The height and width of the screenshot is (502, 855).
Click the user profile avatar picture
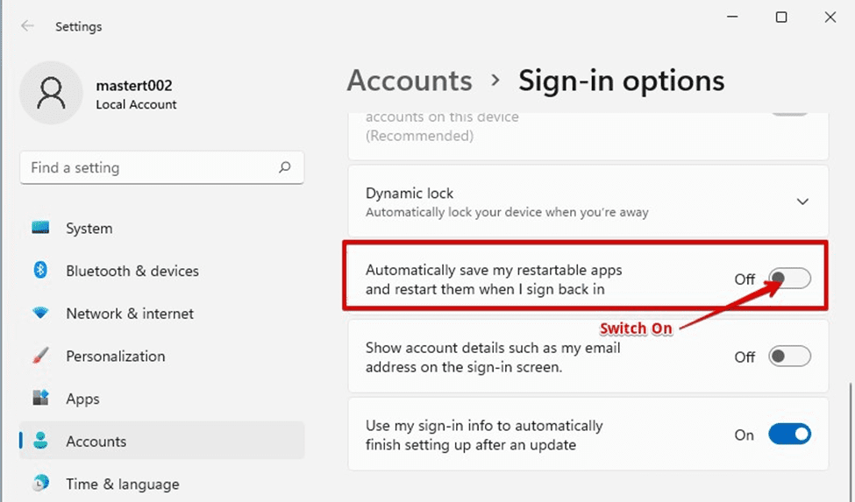pyautogui.click(x=50, y=92)
